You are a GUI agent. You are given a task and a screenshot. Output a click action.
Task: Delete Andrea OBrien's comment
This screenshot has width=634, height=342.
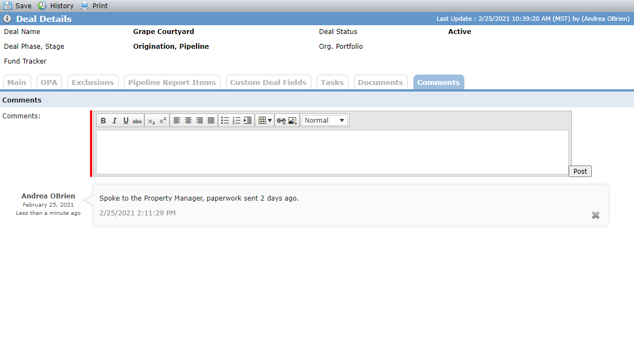[x=596, y=215]
